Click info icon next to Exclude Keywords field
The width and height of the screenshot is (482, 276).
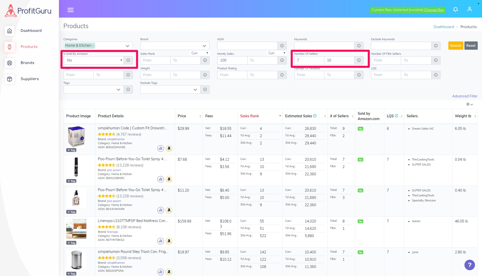[x=436, y=46]
